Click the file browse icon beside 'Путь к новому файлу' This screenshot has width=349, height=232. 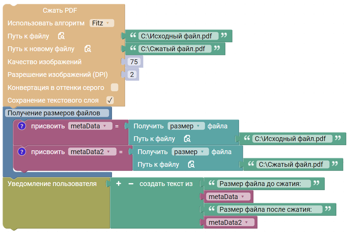[88, 49]
